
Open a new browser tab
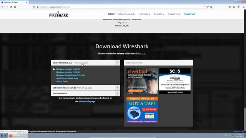point(31,2)
